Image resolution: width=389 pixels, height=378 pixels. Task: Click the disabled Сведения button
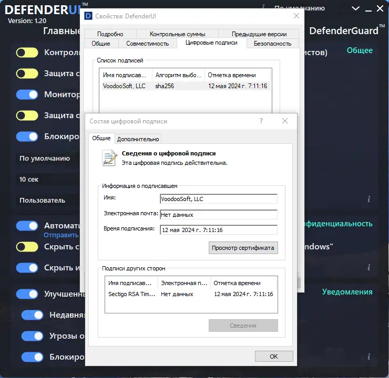pos(243,325)
